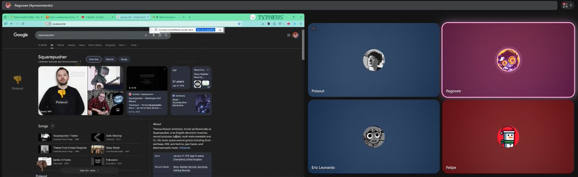Reload the page with the refresh icon
This screenshot has width=578, height=177.
tap(23, 24)
